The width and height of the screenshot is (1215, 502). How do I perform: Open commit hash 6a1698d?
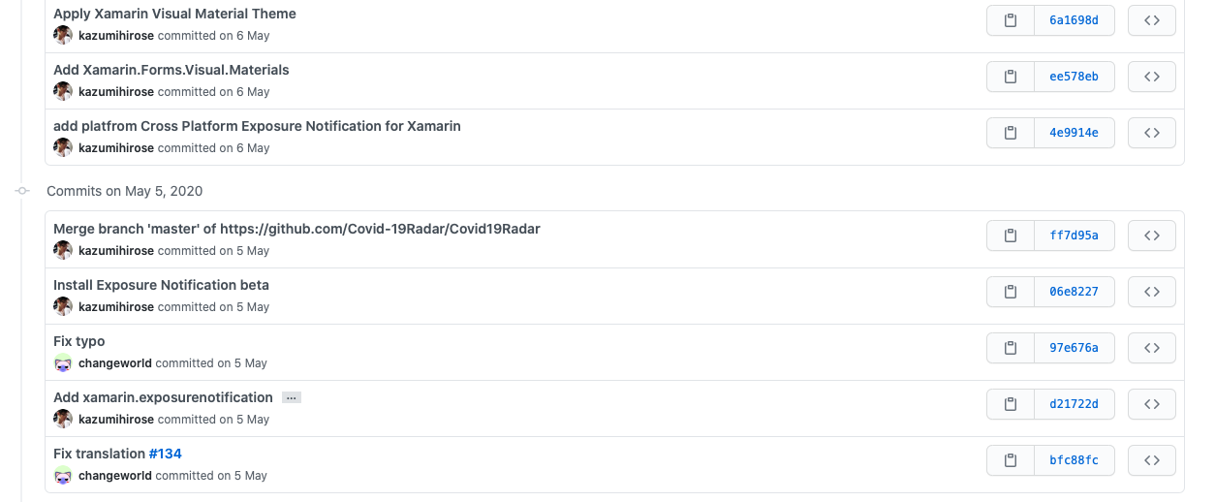click(x=1075, y=20)
